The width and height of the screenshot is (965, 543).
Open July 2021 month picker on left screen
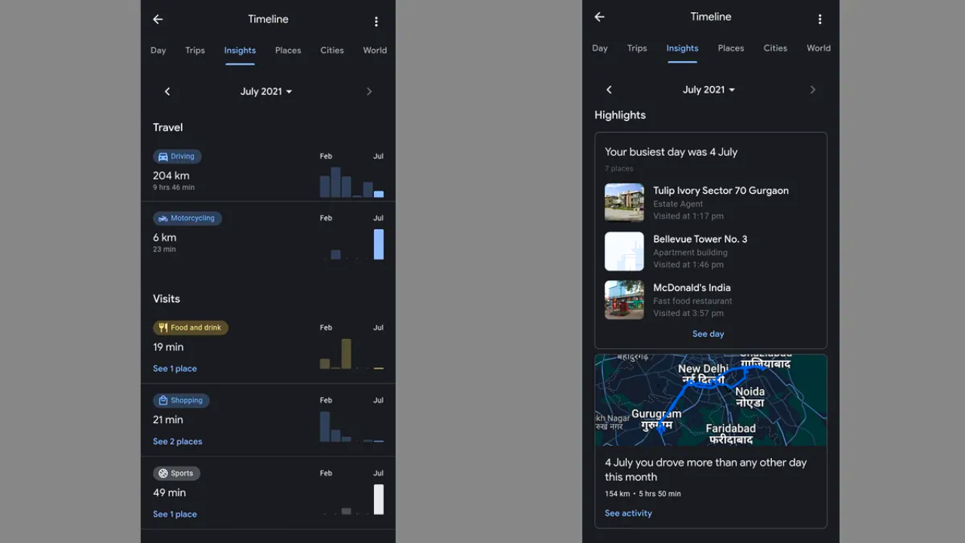click(266, 91)
